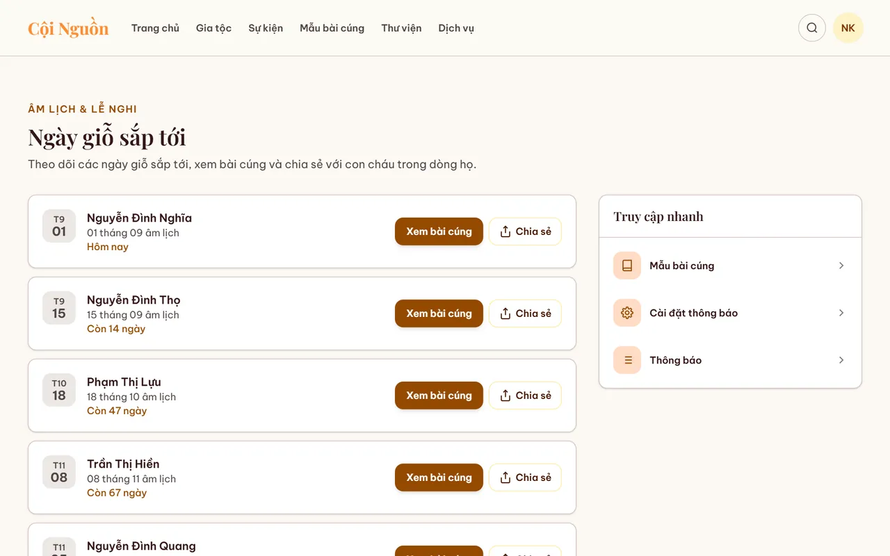This screenshot has width=890, height=556.
Task: Expand the Mẫu bài cúng quick link chevron
Action: tap(841, 265)
